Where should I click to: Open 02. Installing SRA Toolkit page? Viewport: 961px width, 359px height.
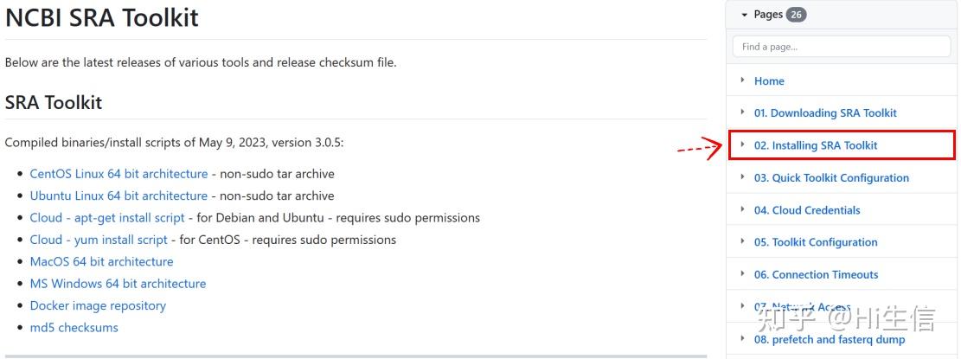[x=815, y=145]
